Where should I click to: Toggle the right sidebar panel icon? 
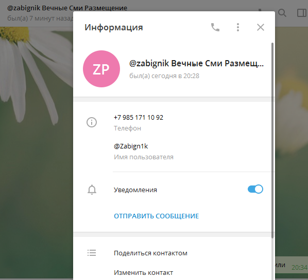click(x=301, y=13)
